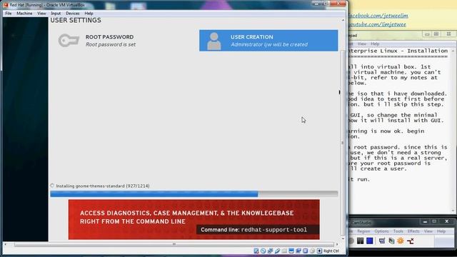457x257 pixels.
Task: Click the USB devices icon in VirtualBox status bar
Action: [x=277, y=251]
